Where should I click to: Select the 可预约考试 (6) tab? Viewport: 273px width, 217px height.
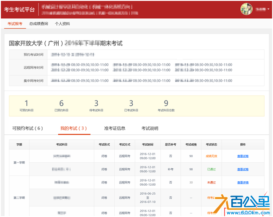coord(27,128)
